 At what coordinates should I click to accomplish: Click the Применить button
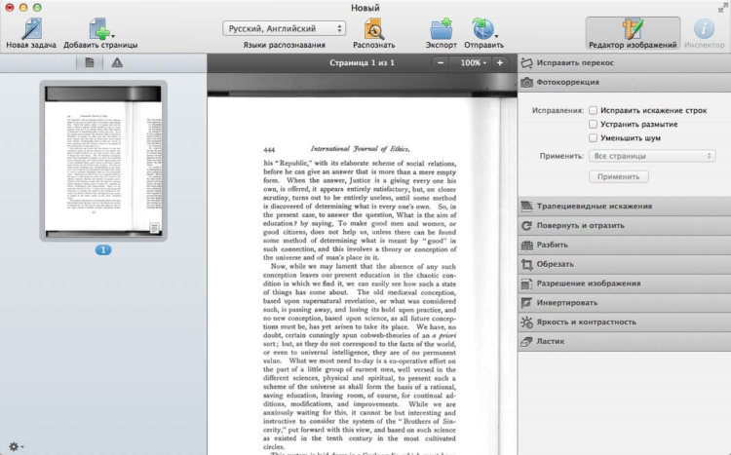coord(619,176)
